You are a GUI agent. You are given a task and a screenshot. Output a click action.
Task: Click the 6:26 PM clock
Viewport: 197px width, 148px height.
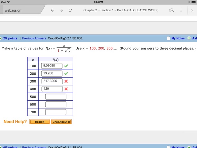pos(98,2)
